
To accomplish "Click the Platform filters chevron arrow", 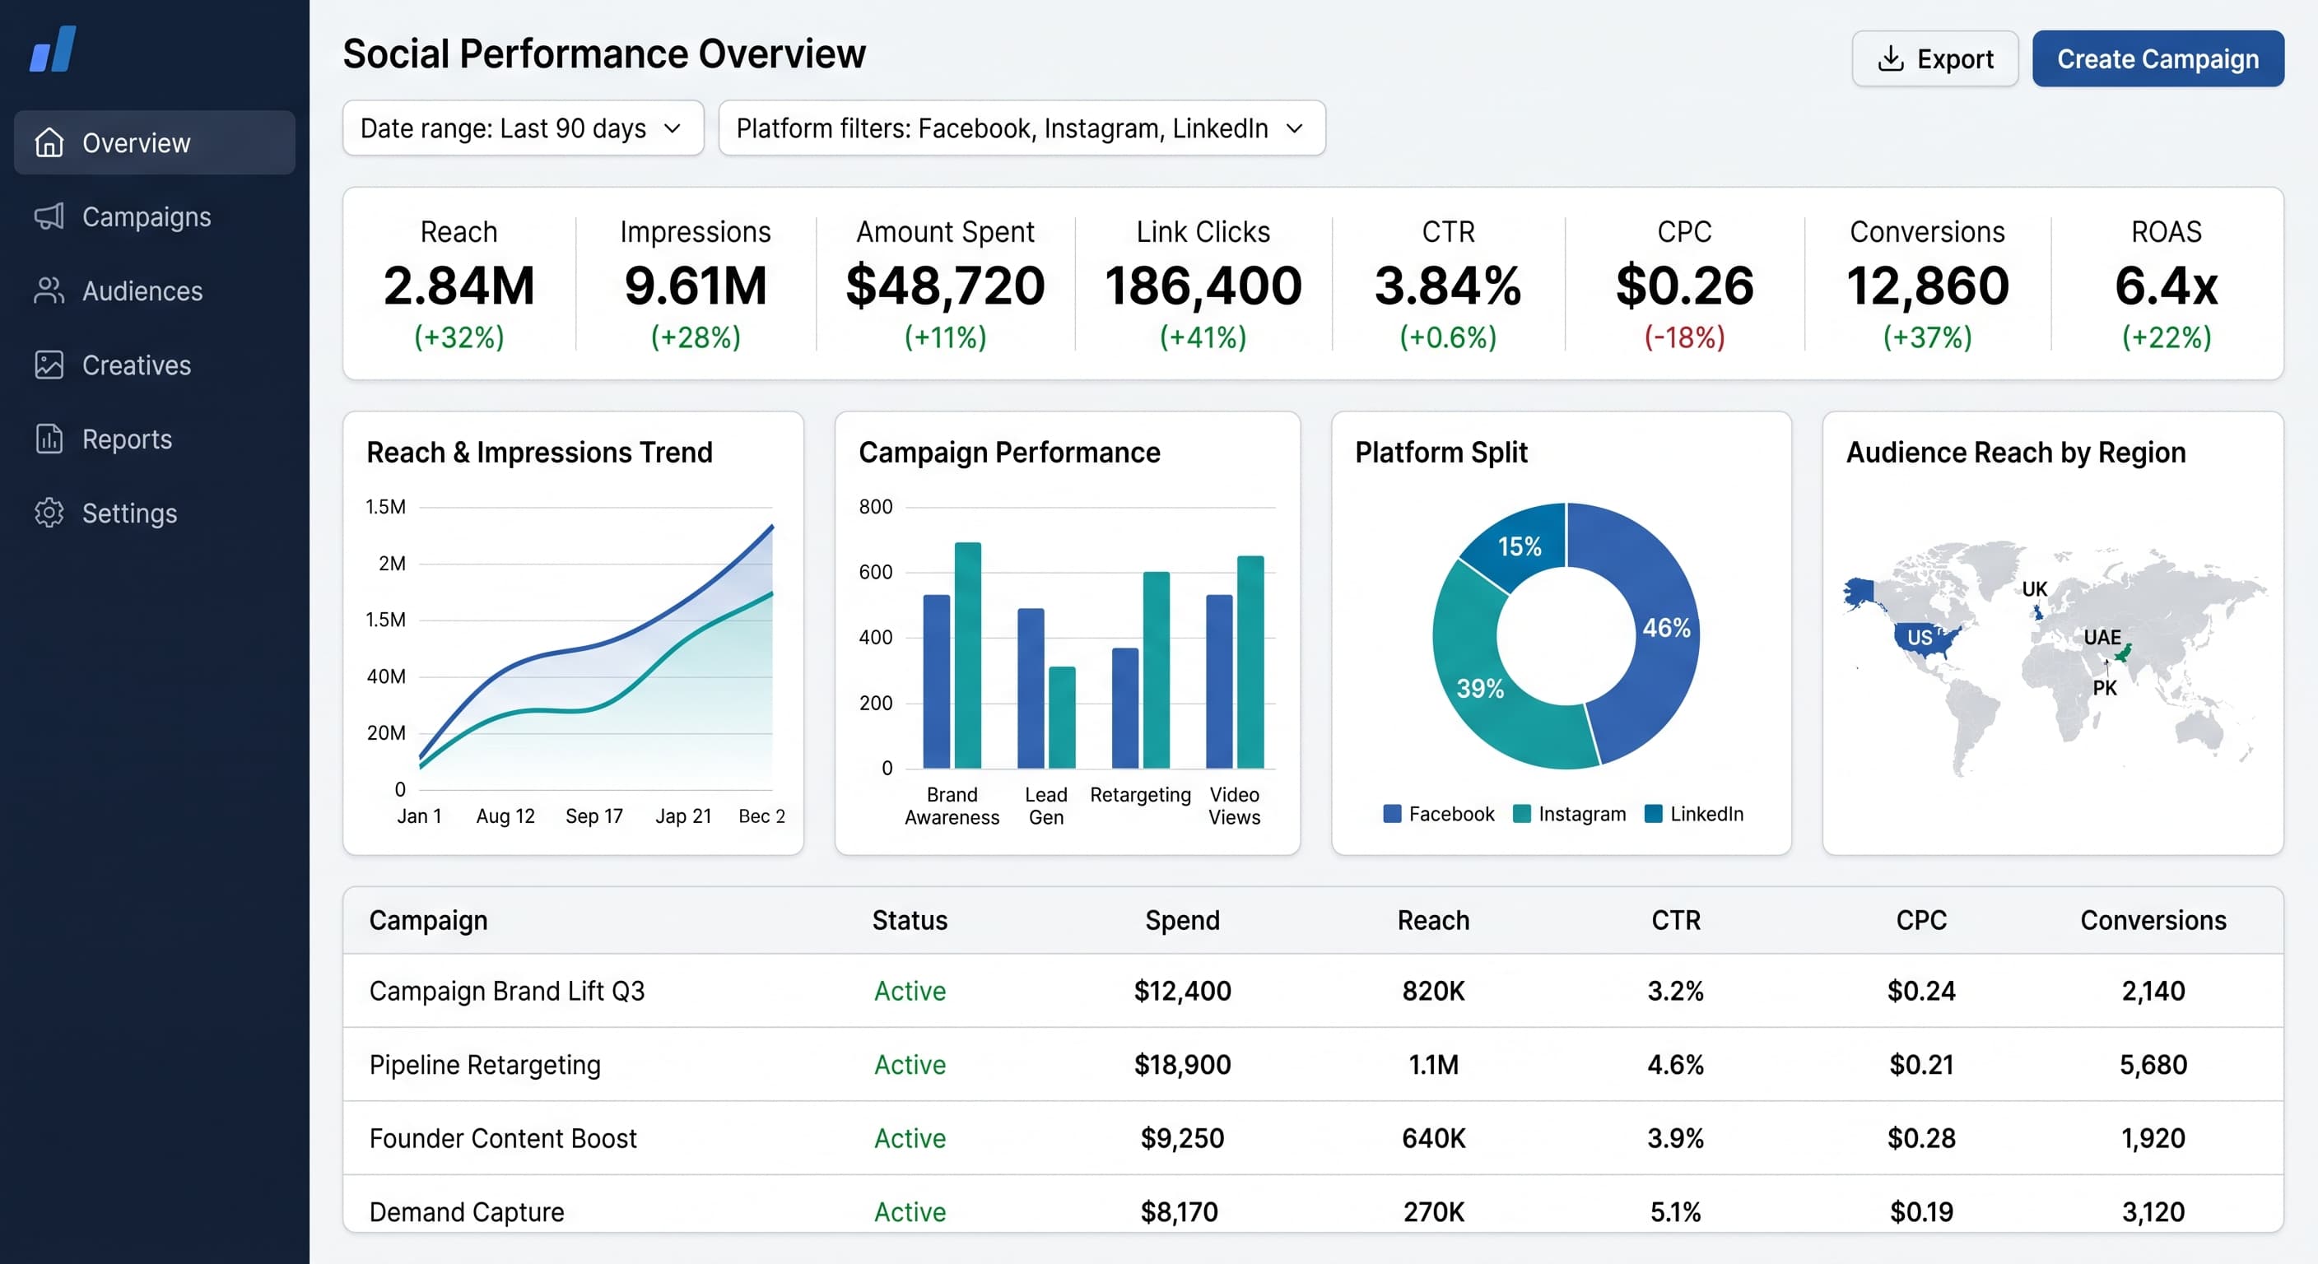I will pyautogui.click(x=1294, y=128).
